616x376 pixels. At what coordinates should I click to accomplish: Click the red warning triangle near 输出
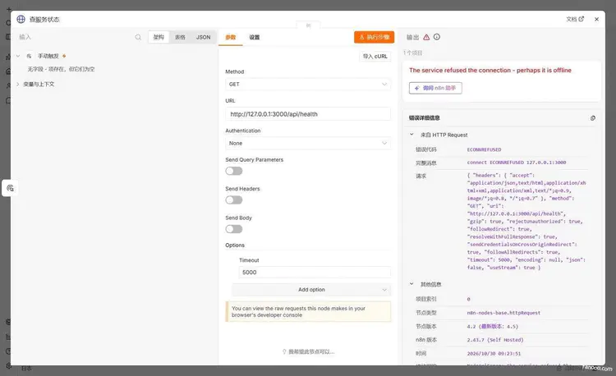click(x=426, y=37)
